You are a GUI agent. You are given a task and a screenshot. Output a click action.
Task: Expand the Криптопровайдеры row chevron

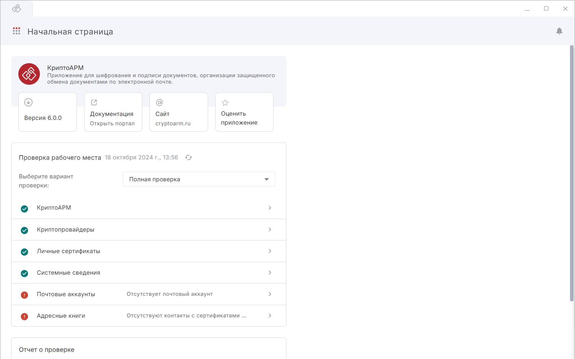click(270, 229)
